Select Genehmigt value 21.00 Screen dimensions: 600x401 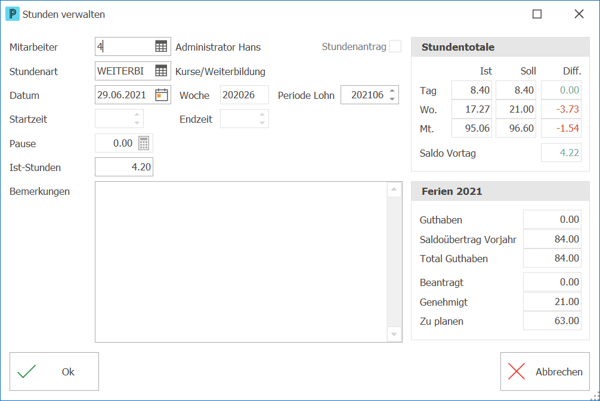point(552,302)
